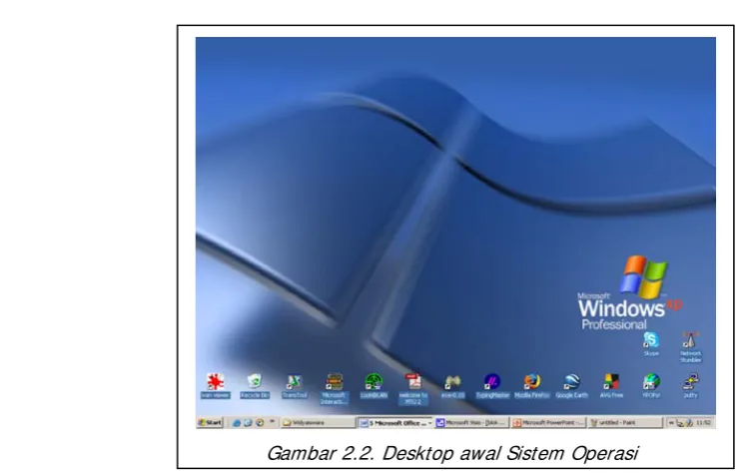Switch to the untitled - Paint taskbar button
Screen dimensions: 748x473
(625, 422)
